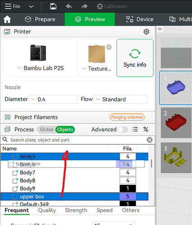The width and height of the screenshot is (192, 225).
Task: Clear the search field with X icon
Action: coord(150,140)
